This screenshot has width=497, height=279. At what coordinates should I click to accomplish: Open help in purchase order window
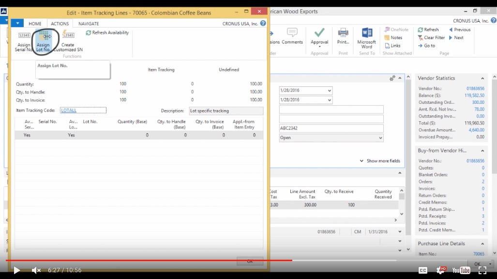coord(494,21)
